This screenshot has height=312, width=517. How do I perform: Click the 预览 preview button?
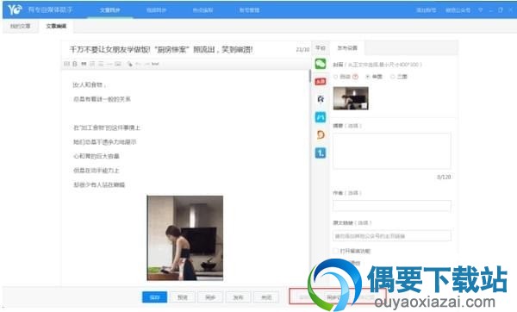(183, 297)
